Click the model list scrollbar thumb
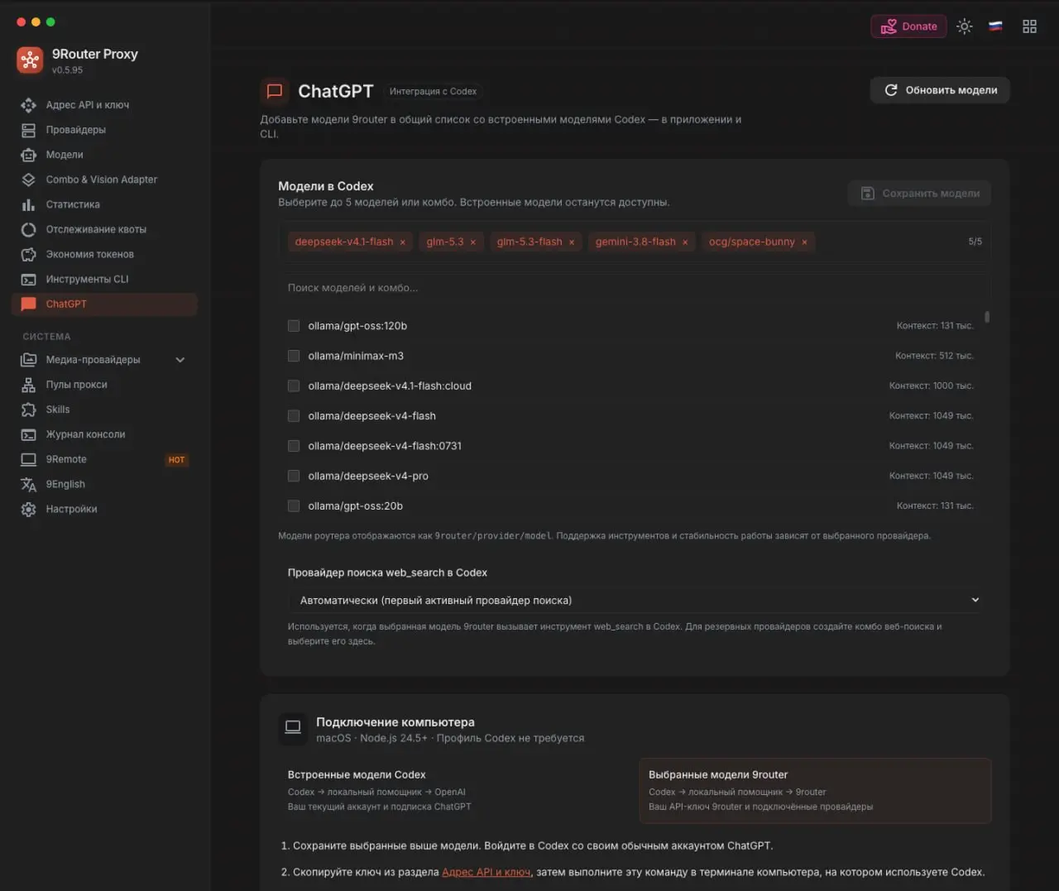This screenshot has width=1059, height=891. point(987,317)
